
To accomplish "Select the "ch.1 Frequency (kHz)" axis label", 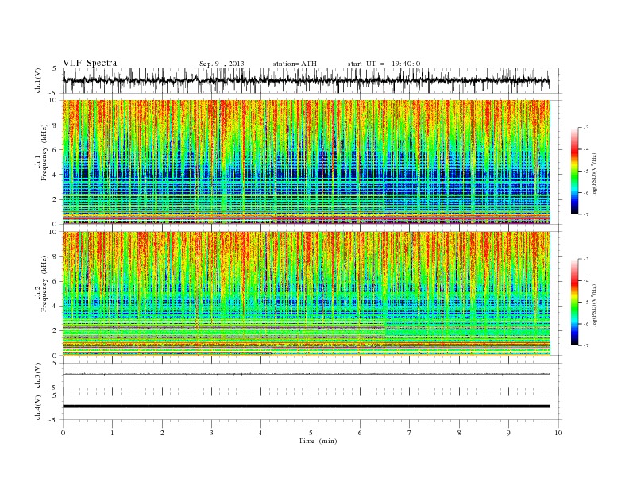I will click(x=41, y=152).
